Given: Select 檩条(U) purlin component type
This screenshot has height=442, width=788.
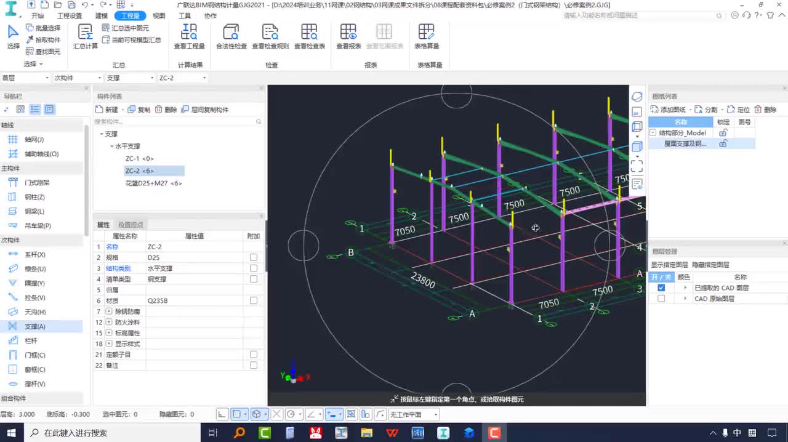Looking at the screenshot, I should click(34, 269).
